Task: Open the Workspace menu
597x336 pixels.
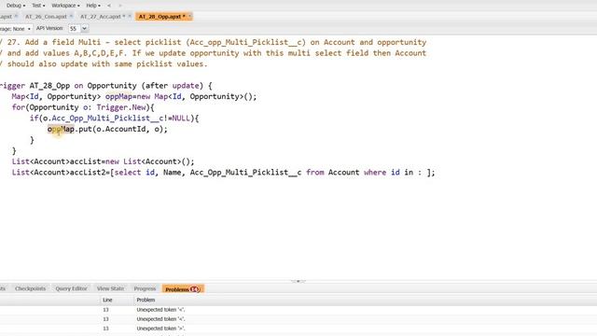Action: coord(65,6)
